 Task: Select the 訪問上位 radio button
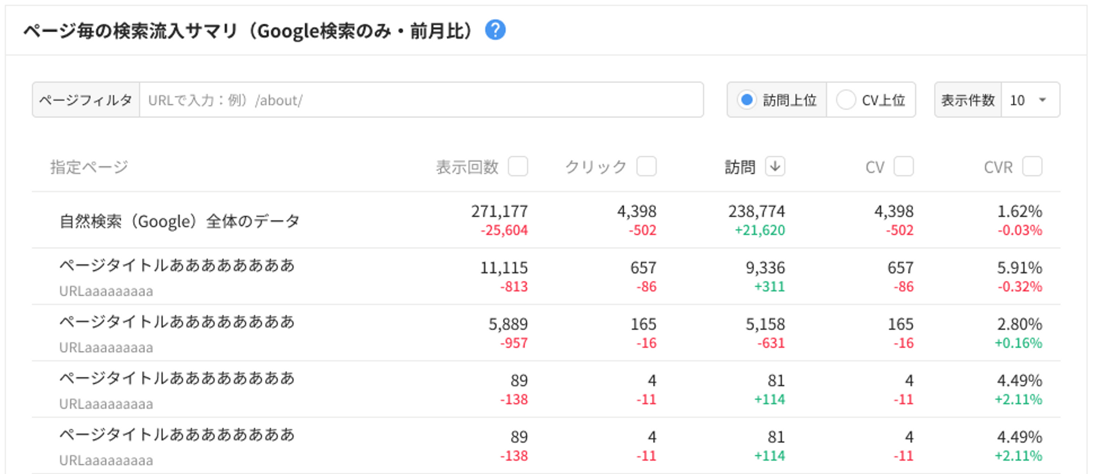(747, 100)
